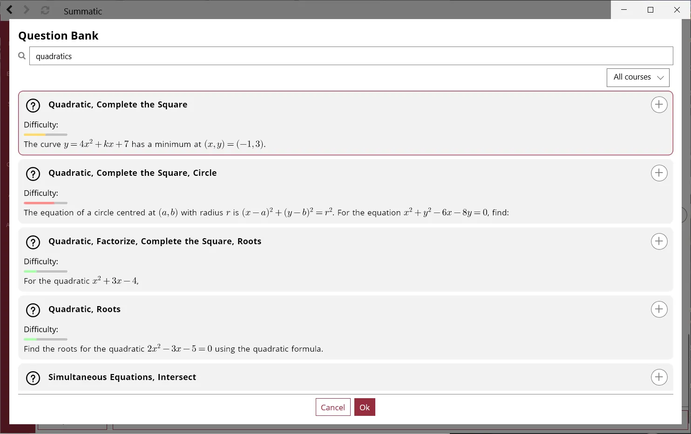Viewport: 691px width, 434px height.
Task: Confirm selection with the Ok button
Action: coord(365,407)
